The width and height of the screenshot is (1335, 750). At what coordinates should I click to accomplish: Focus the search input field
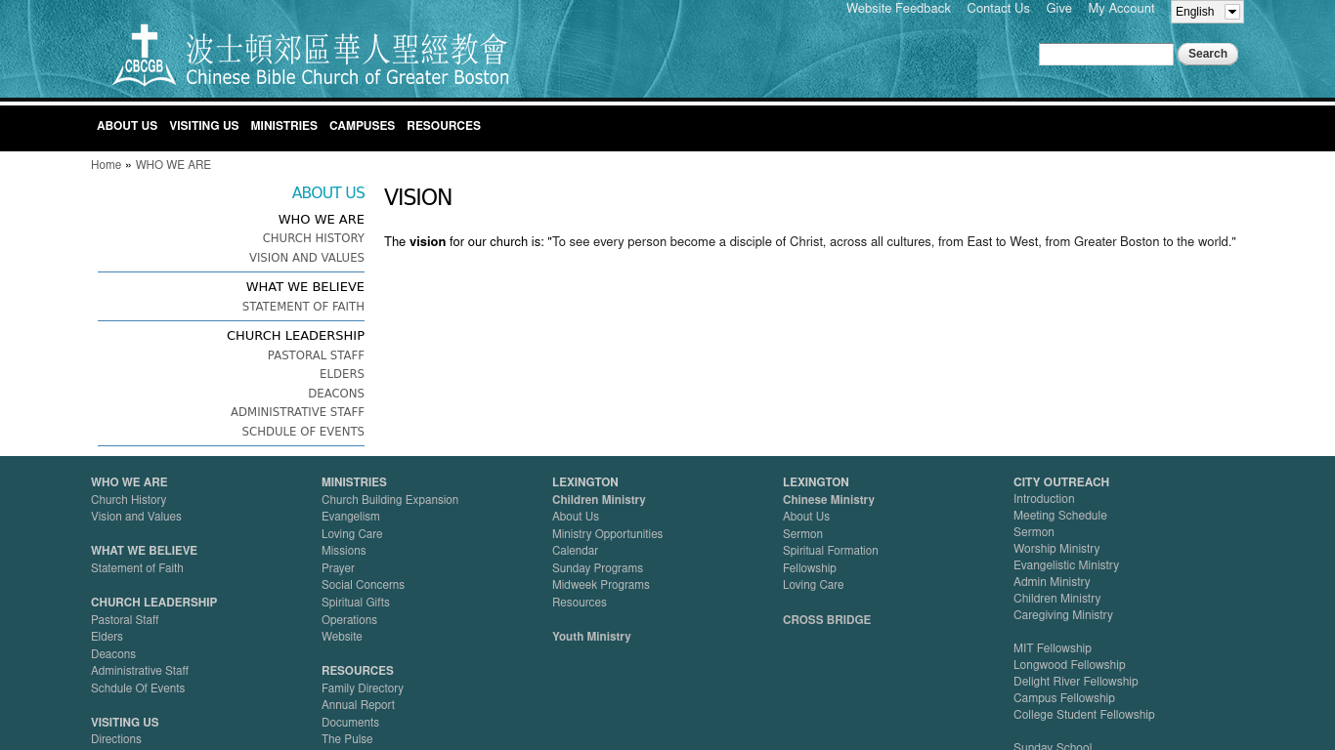pyautogui.click(x=1105, y=54)
